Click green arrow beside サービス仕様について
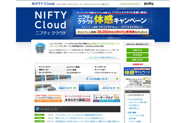The image size is (186, 123). coord(117,79)
